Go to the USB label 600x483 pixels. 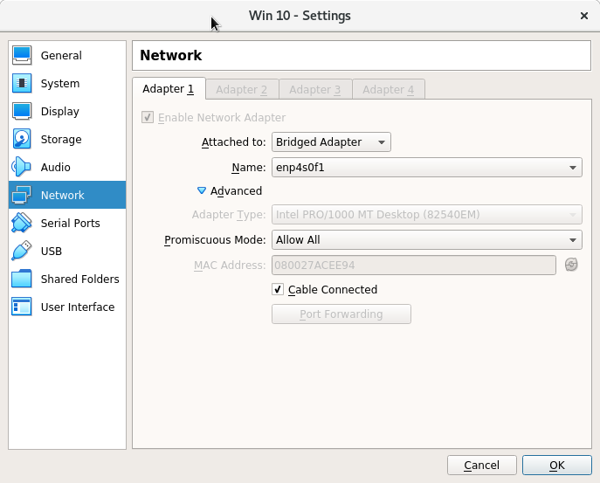coord(52,251)
